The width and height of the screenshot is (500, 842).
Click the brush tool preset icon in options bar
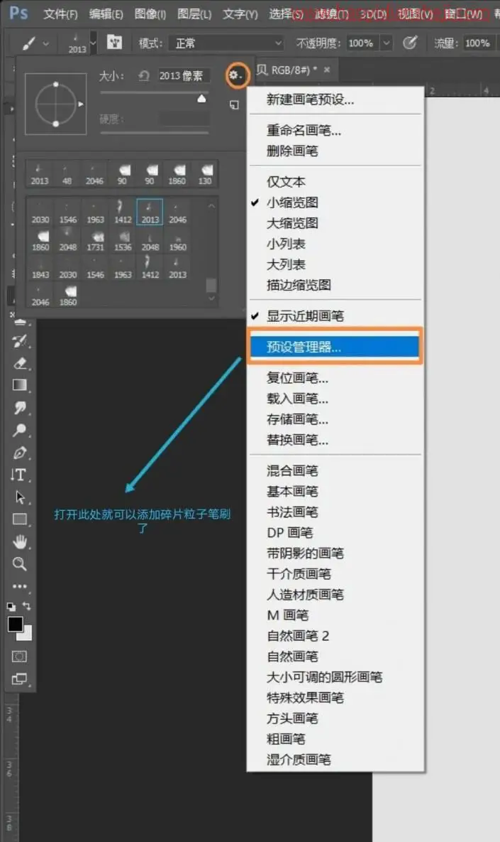[28, 43]
